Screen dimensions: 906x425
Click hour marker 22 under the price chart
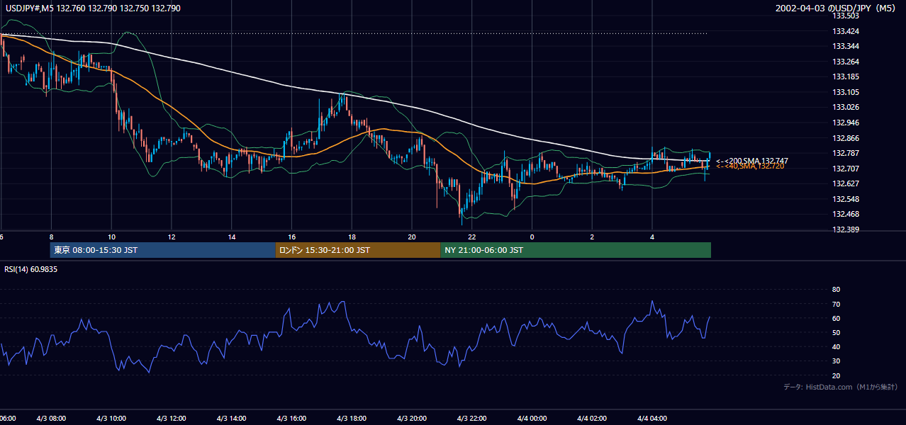472,237
